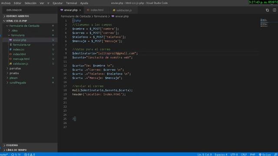Click the git branch name in status bar
The image size is (278, 156).
pos(4,155)
